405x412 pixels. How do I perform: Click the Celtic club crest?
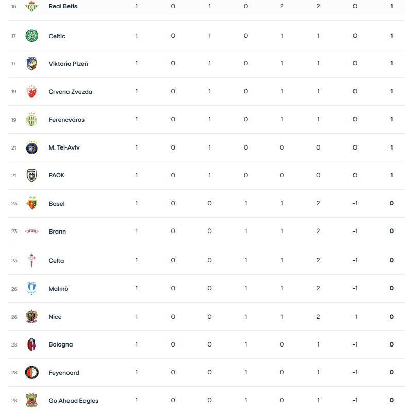tap(32, 36)
